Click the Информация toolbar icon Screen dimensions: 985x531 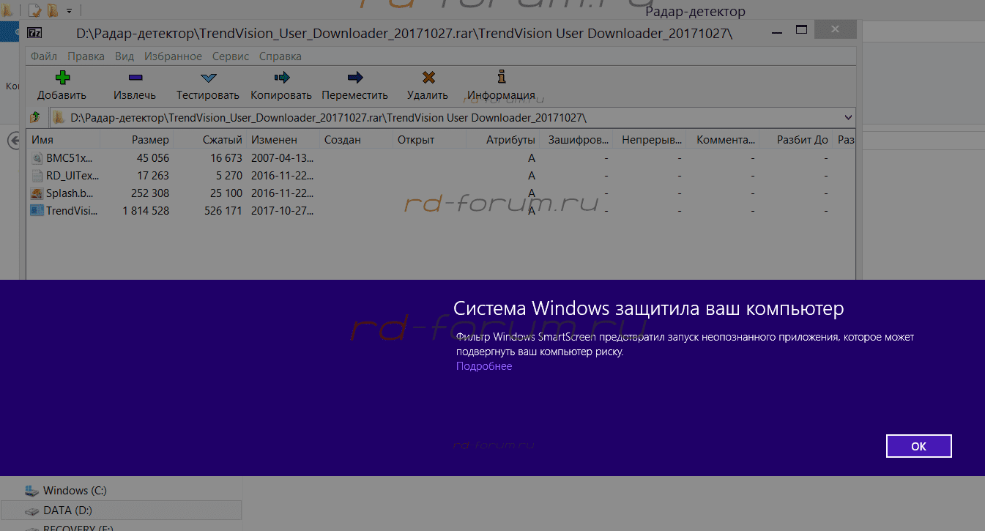tap(502, 77)
